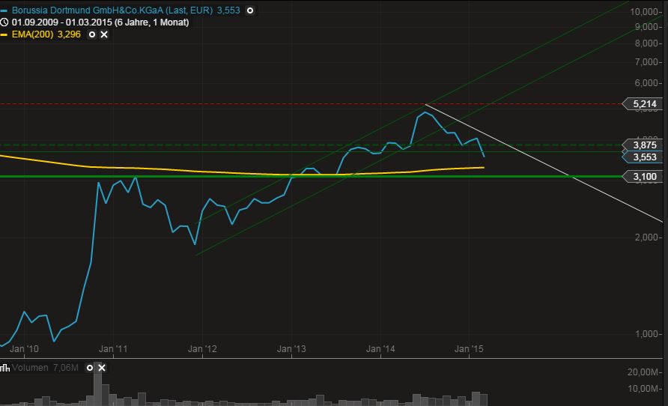668x406 pixels.
Task: Select the 3,553 last price tag
Action: (644, 157)
